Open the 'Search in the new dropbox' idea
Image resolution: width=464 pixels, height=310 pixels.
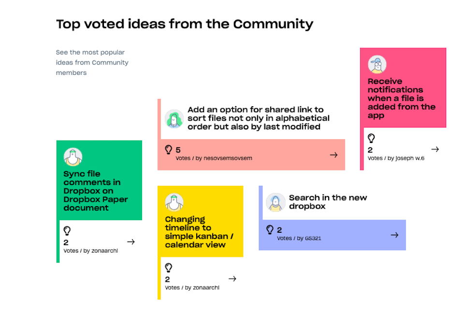(x=328, y=202)
